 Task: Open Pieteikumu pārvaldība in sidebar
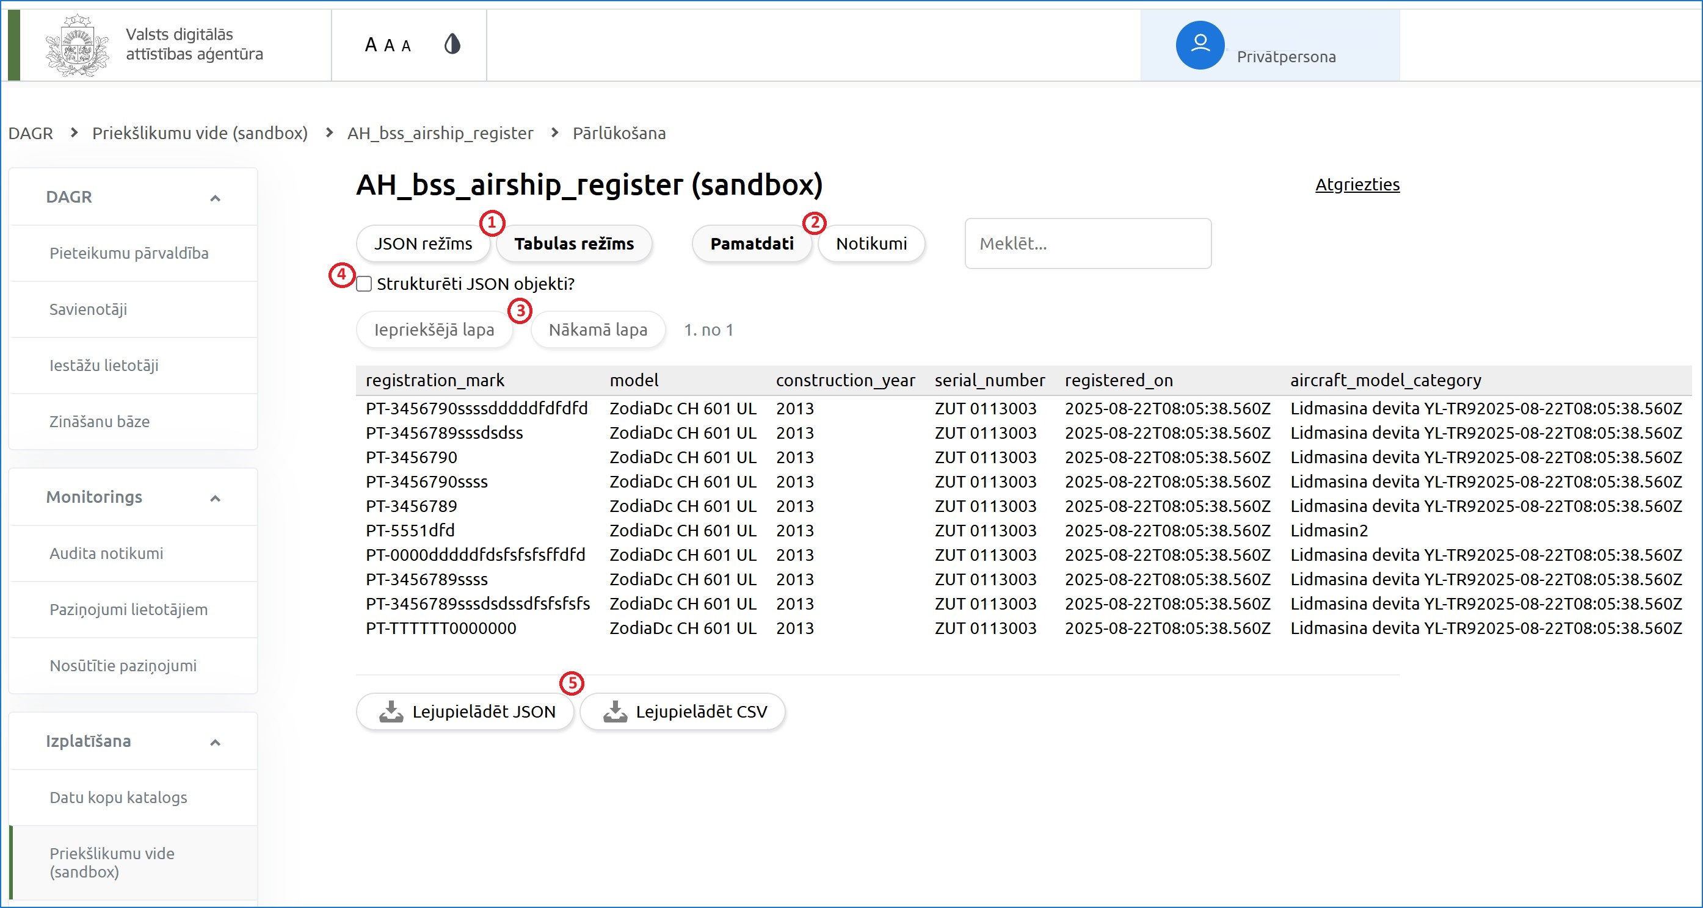click(133, 253)
